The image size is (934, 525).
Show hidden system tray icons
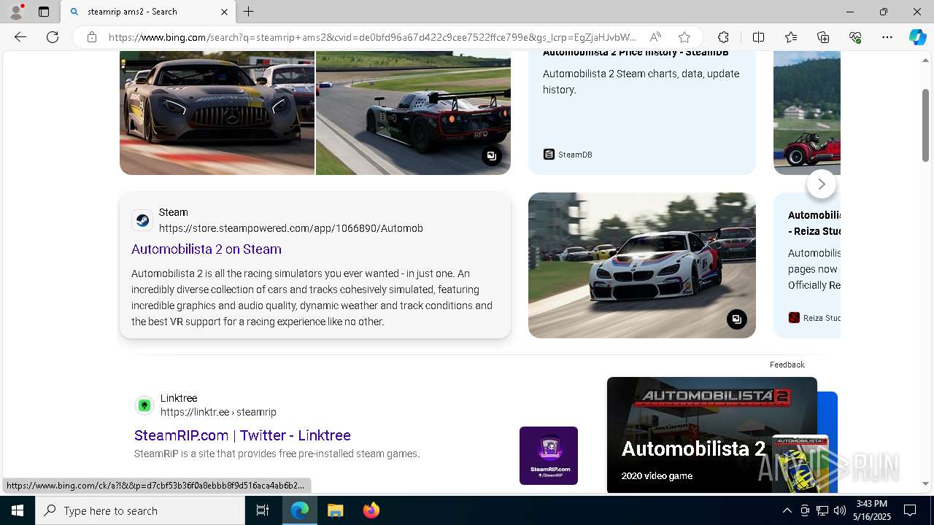click(x=787, y=510)
